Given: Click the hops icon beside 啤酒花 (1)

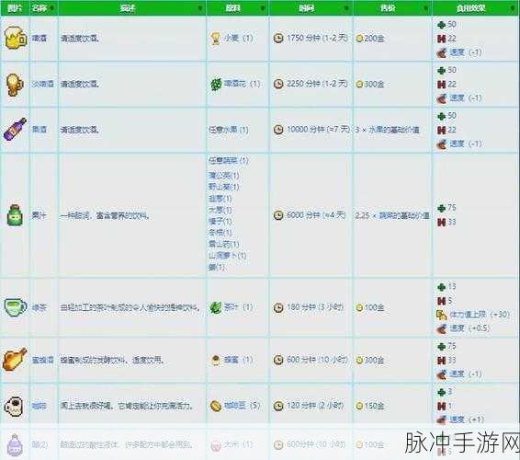Looking at the screenshot, I should point(216,84).
